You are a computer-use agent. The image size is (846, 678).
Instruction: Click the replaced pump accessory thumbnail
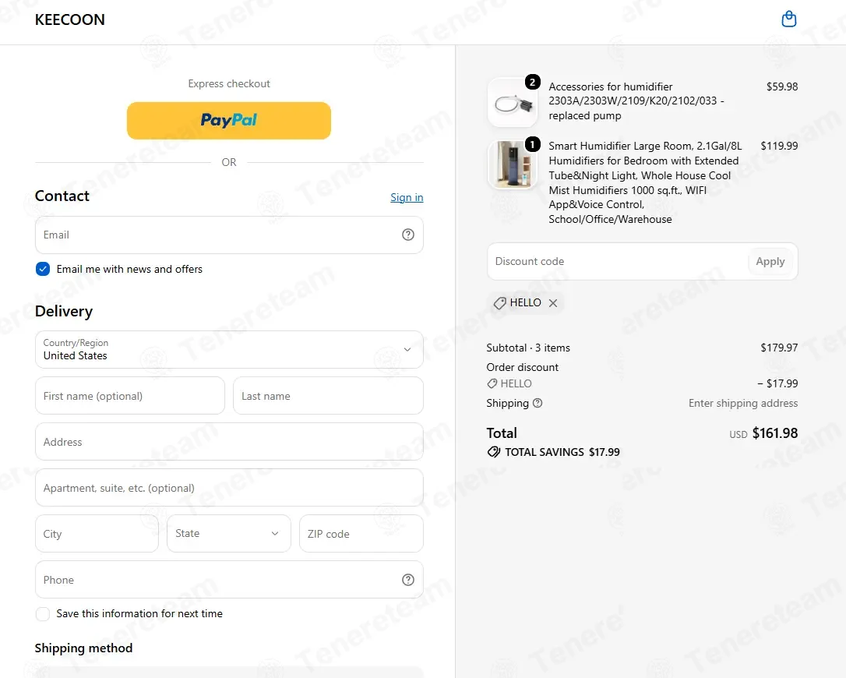(x=513, y=103)
